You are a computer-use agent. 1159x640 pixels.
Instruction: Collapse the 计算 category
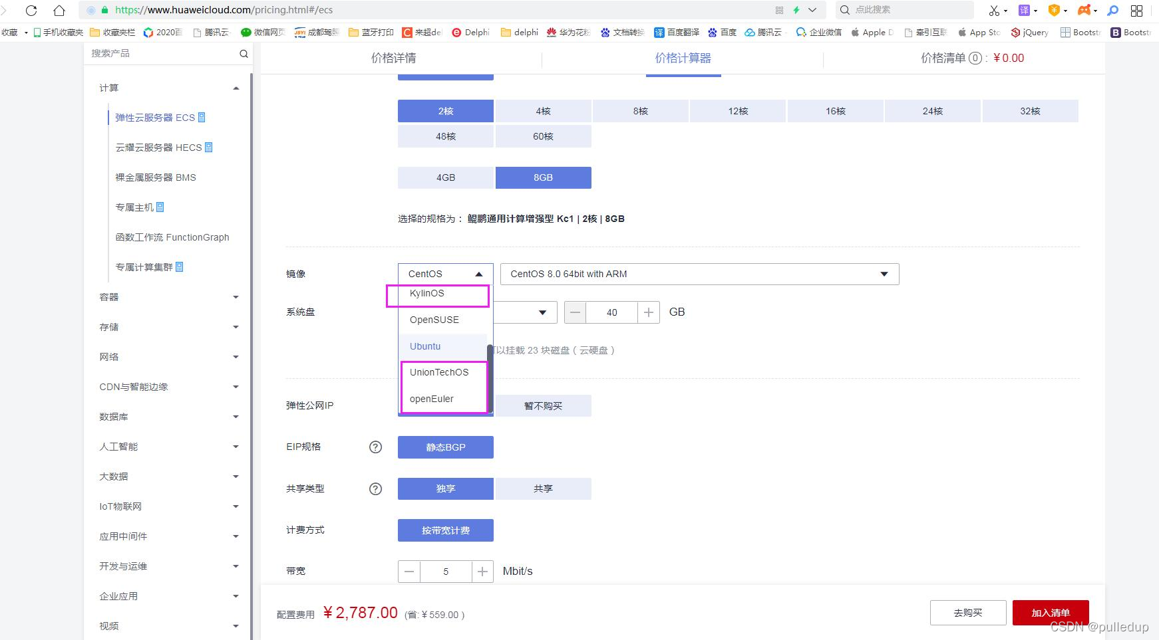pos(236,88)
